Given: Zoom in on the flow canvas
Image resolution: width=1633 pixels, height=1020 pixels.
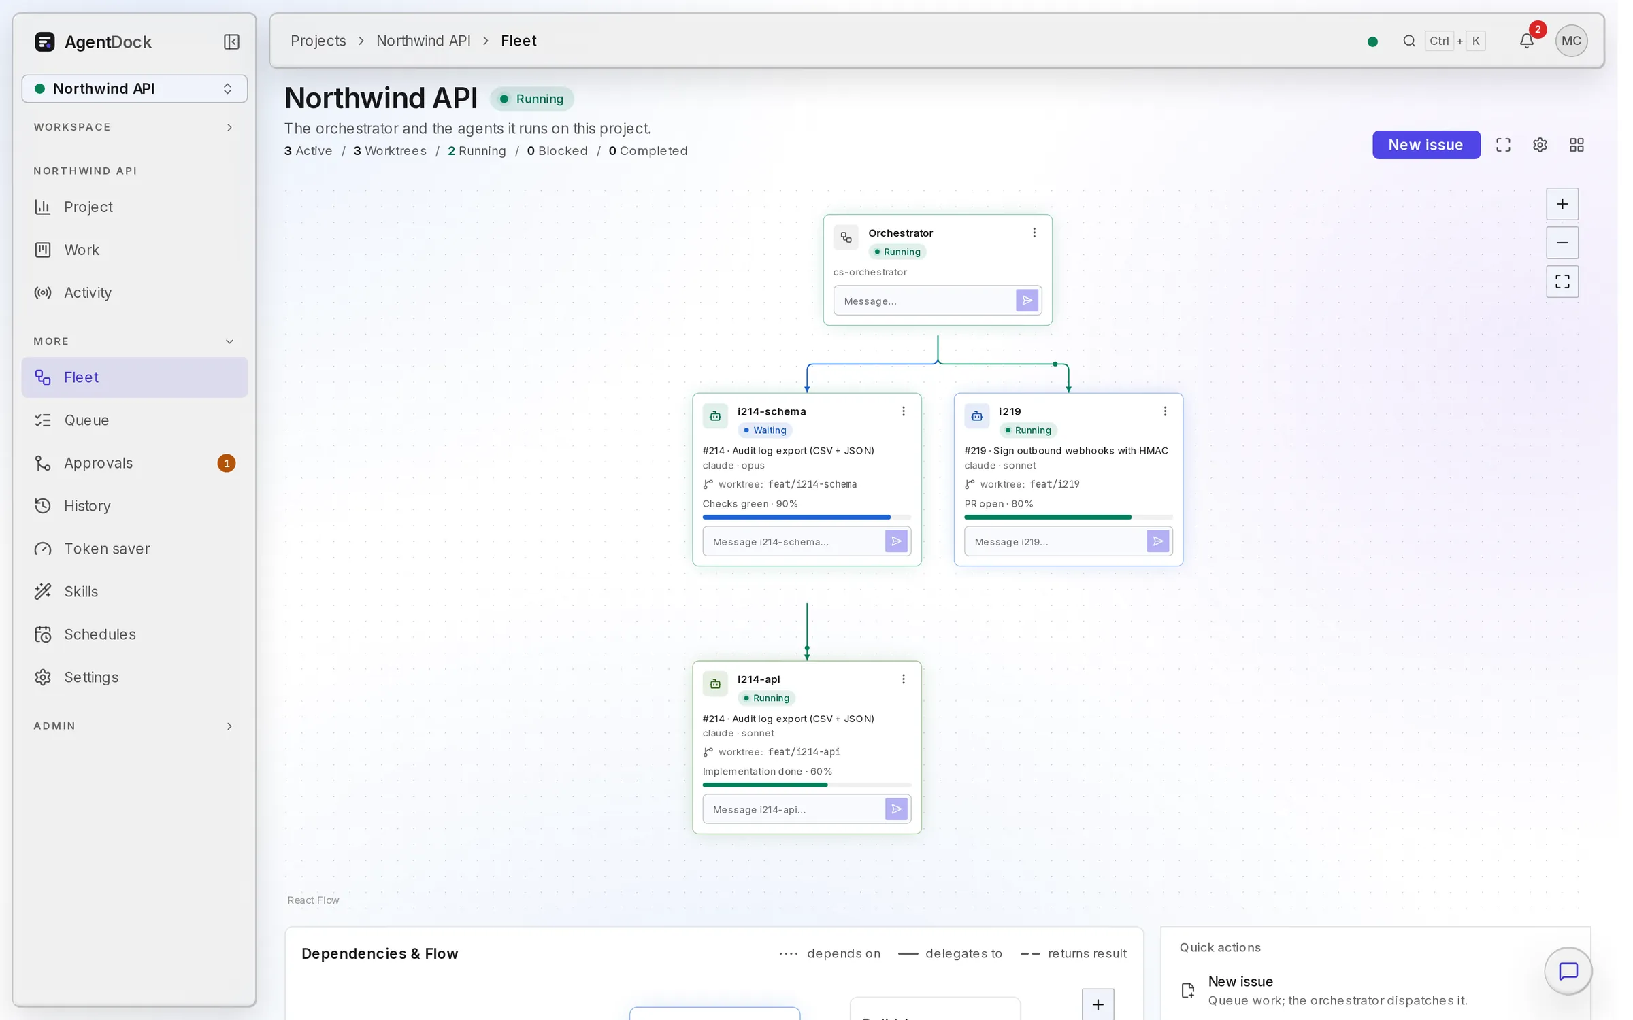Looking at the screenshot, I should [1562, 204].
